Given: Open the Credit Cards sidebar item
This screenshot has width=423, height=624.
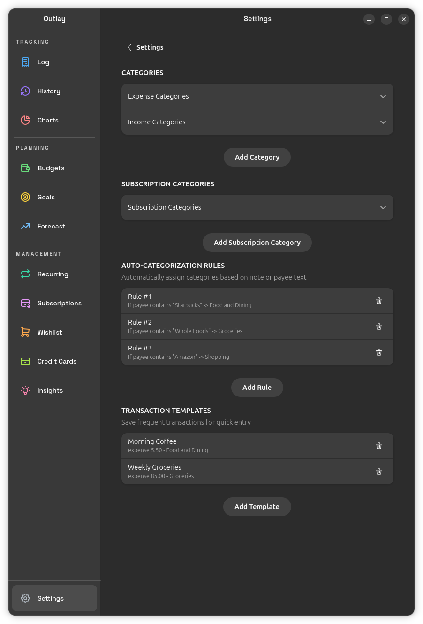Looking at the screenshot, I should (x=56, y=361).
